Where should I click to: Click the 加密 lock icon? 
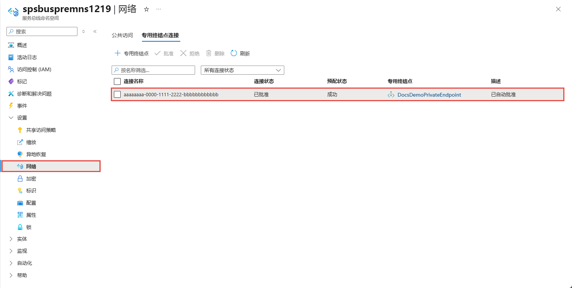(20, 178)
